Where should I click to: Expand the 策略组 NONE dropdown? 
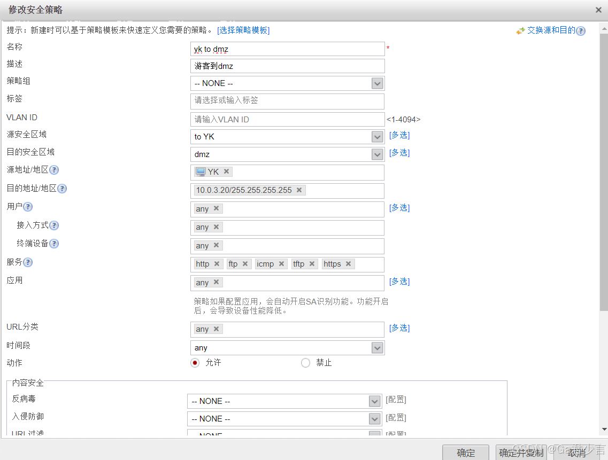pyautogui.click(x=378, y=83)
